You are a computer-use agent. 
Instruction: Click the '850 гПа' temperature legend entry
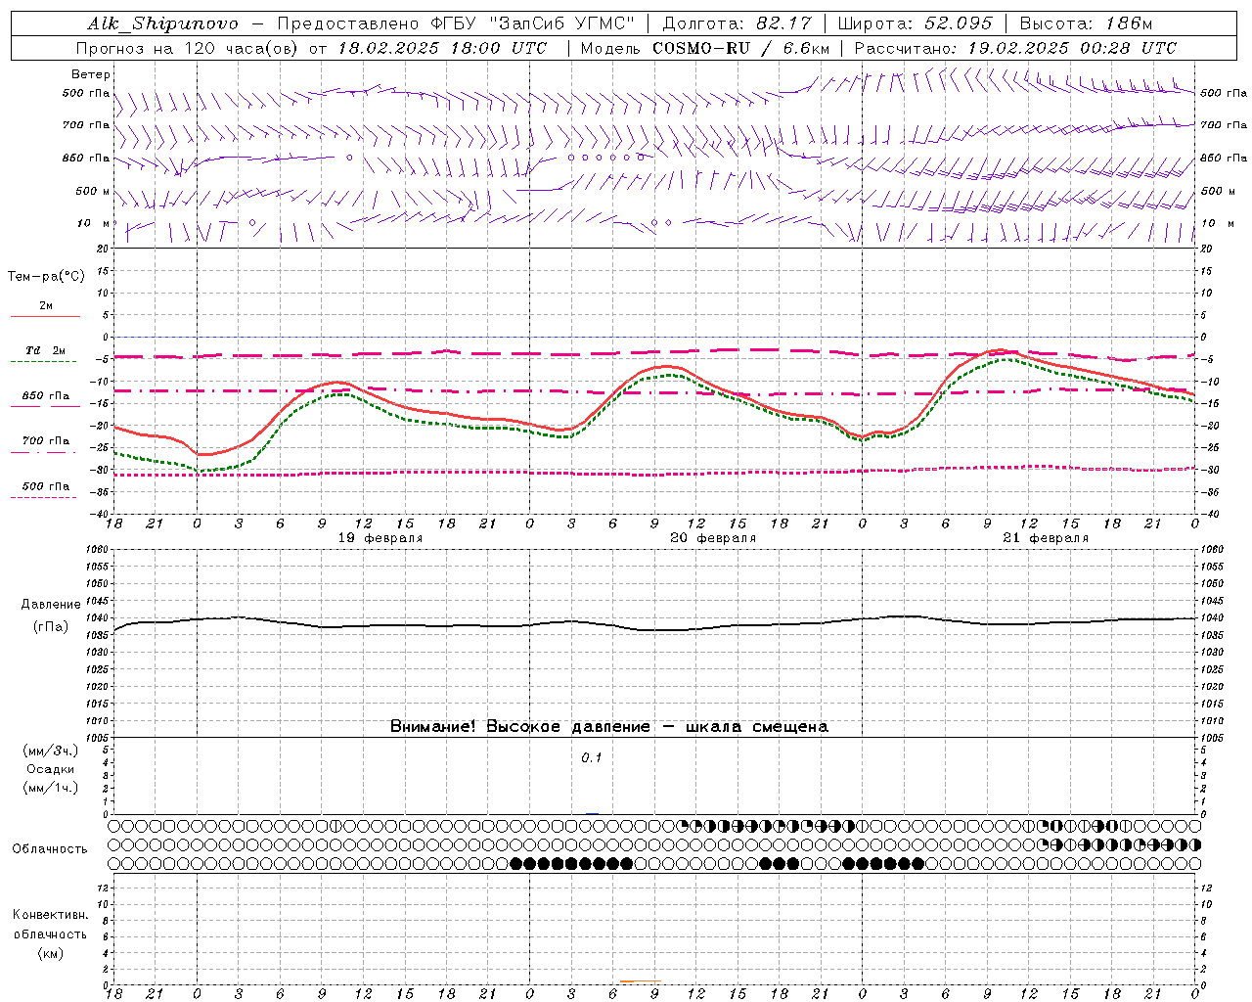[x=46, y=396]
